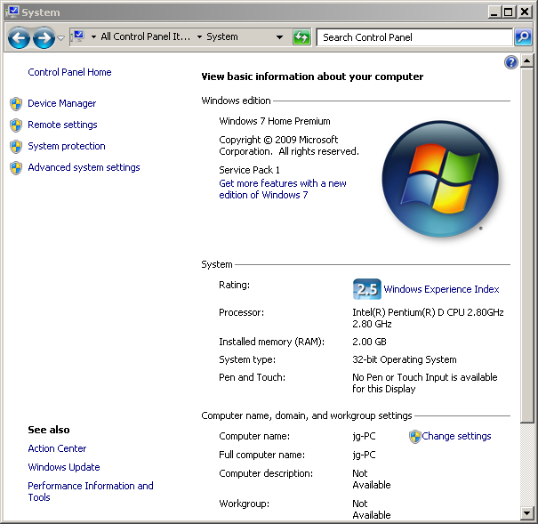Click the Back navigation arrow button

pyautogui.click(x=19, y=37)
